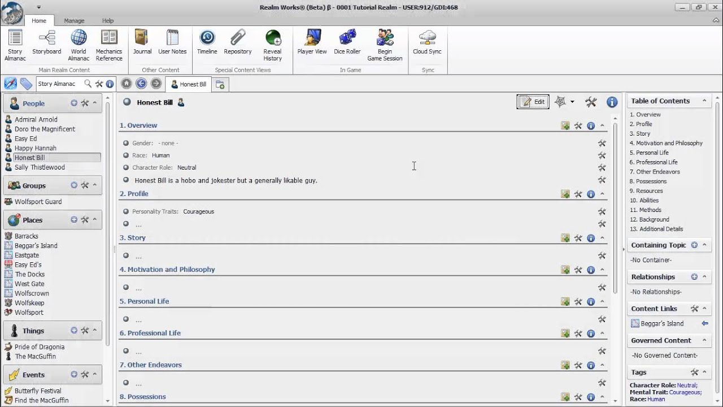Click the Edit button
This screenshot has height=407, width=723.
point(533,102)
